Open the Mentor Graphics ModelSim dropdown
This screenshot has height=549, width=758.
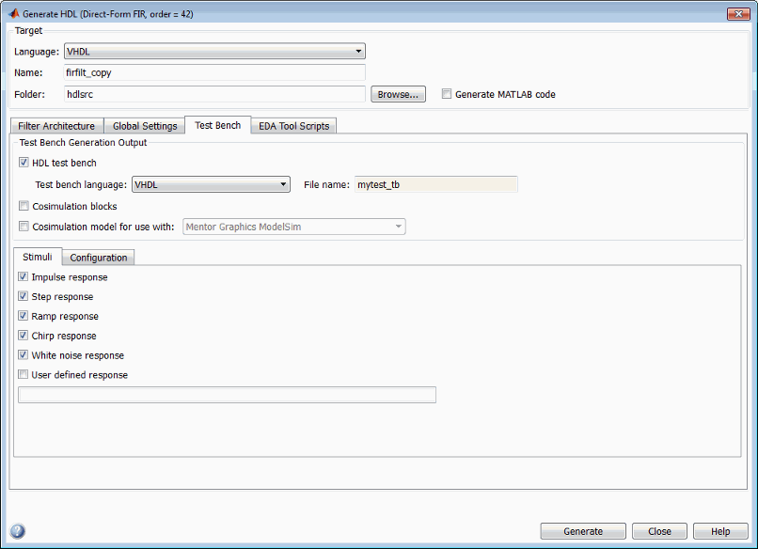(x=294, y=227)
